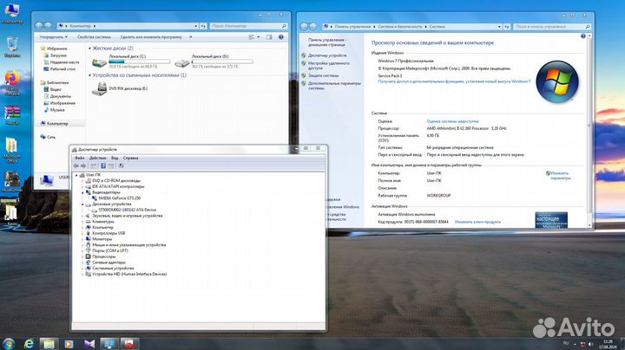Click Свойства системы in Explorer toolbar

94,37
